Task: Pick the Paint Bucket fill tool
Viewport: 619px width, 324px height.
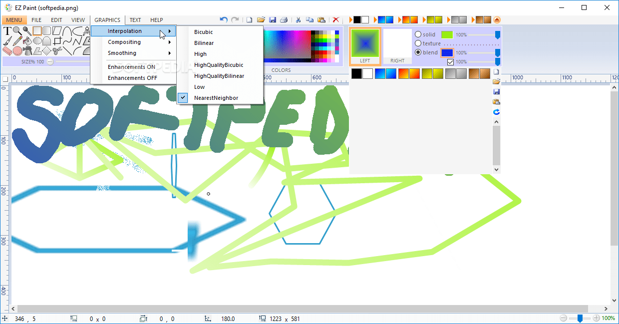Action: tap(27, 41)
